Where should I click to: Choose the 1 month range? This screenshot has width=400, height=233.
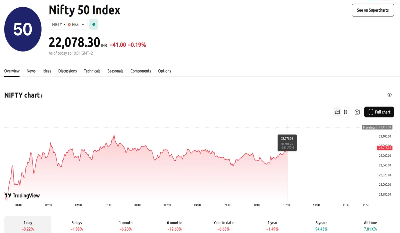click(126, 225)
